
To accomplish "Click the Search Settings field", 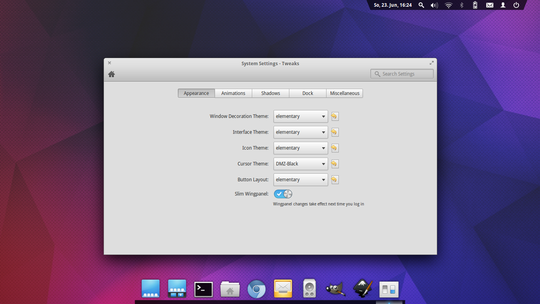I will (x=402, y=74).
